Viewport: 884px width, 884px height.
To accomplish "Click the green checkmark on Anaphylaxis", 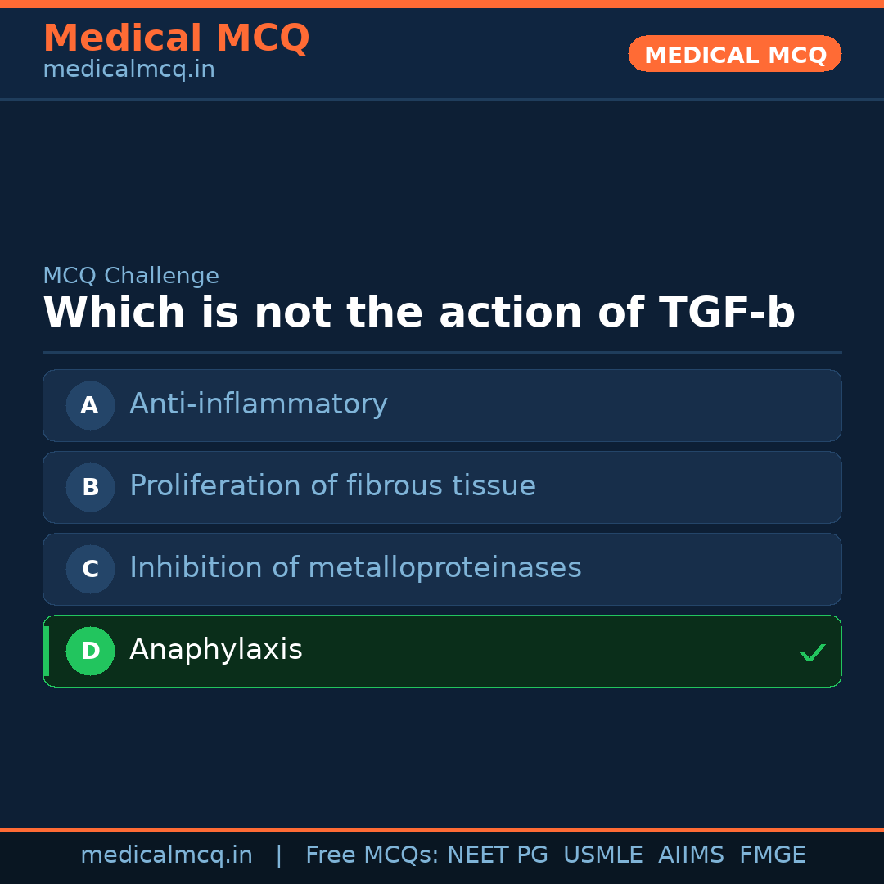I will (812, 652).
